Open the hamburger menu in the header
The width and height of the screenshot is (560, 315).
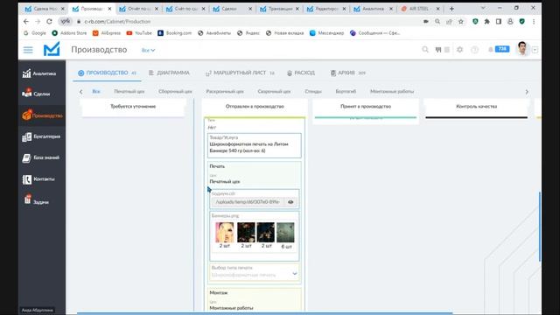(28, 50)
